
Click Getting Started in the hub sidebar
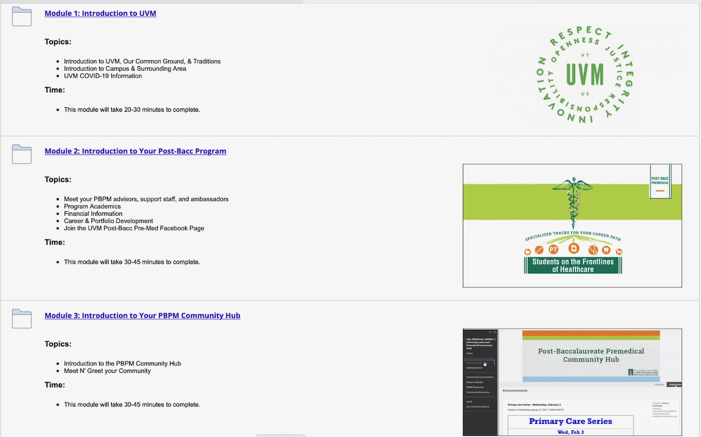[474, 368]
